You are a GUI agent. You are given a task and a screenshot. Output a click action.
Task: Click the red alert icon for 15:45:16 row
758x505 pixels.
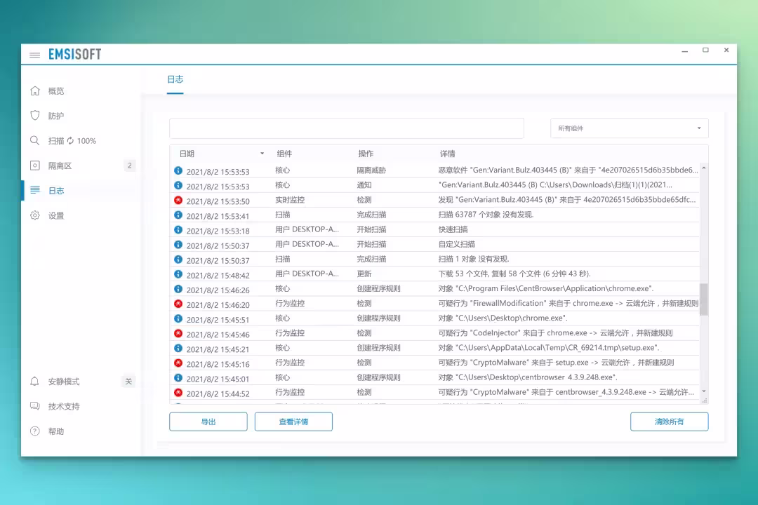pyautogui.click(x=178, y=363)
